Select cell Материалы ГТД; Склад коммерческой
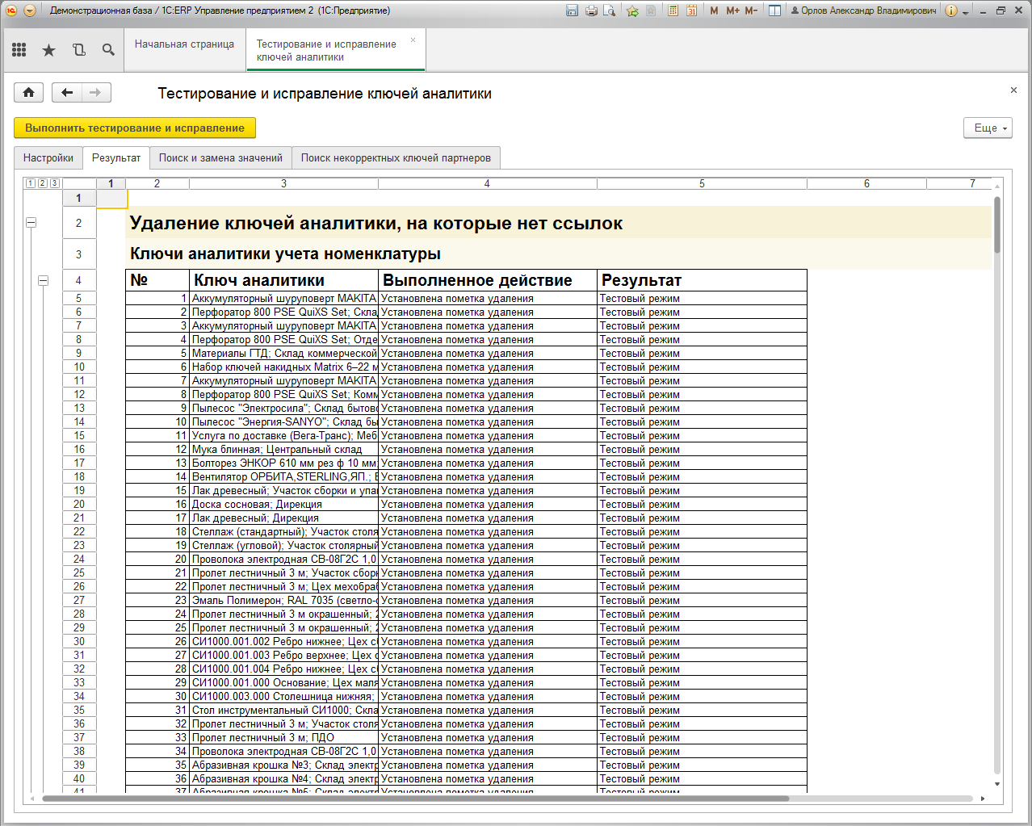 pyautogui.click(x=284, y=353)
